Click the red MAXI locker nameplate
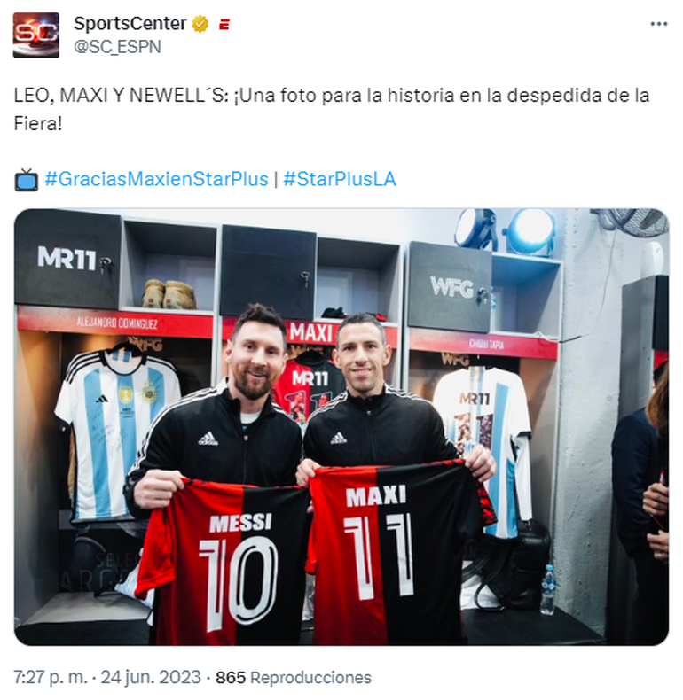Screen dimensions: 683x700 coord(310,333)
